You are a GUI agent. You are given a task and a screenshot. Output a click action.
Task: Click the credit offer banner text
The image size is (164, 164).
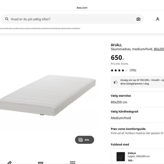point(142,82)
